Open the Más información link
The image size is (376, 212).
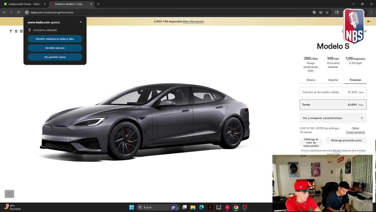[193, 21]
